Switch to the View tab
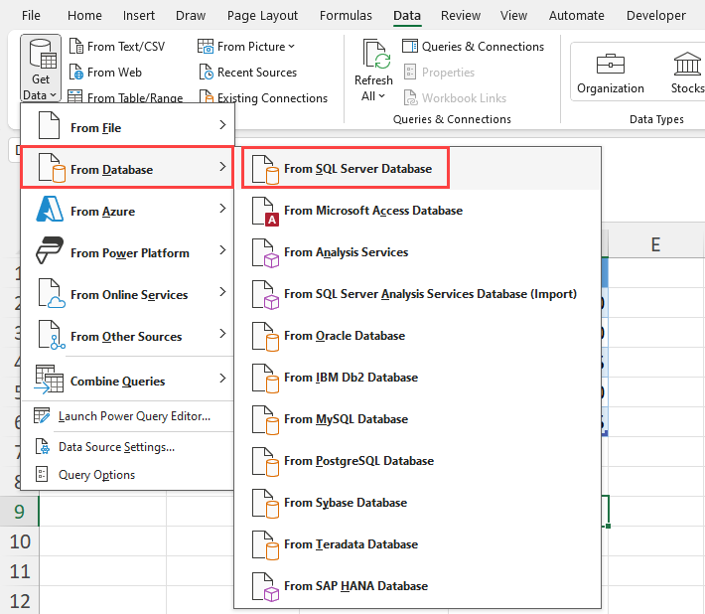 coord(513,15)
